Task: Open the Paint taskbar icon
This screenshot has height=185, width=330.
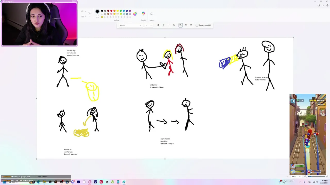Action: coord(124,182)
